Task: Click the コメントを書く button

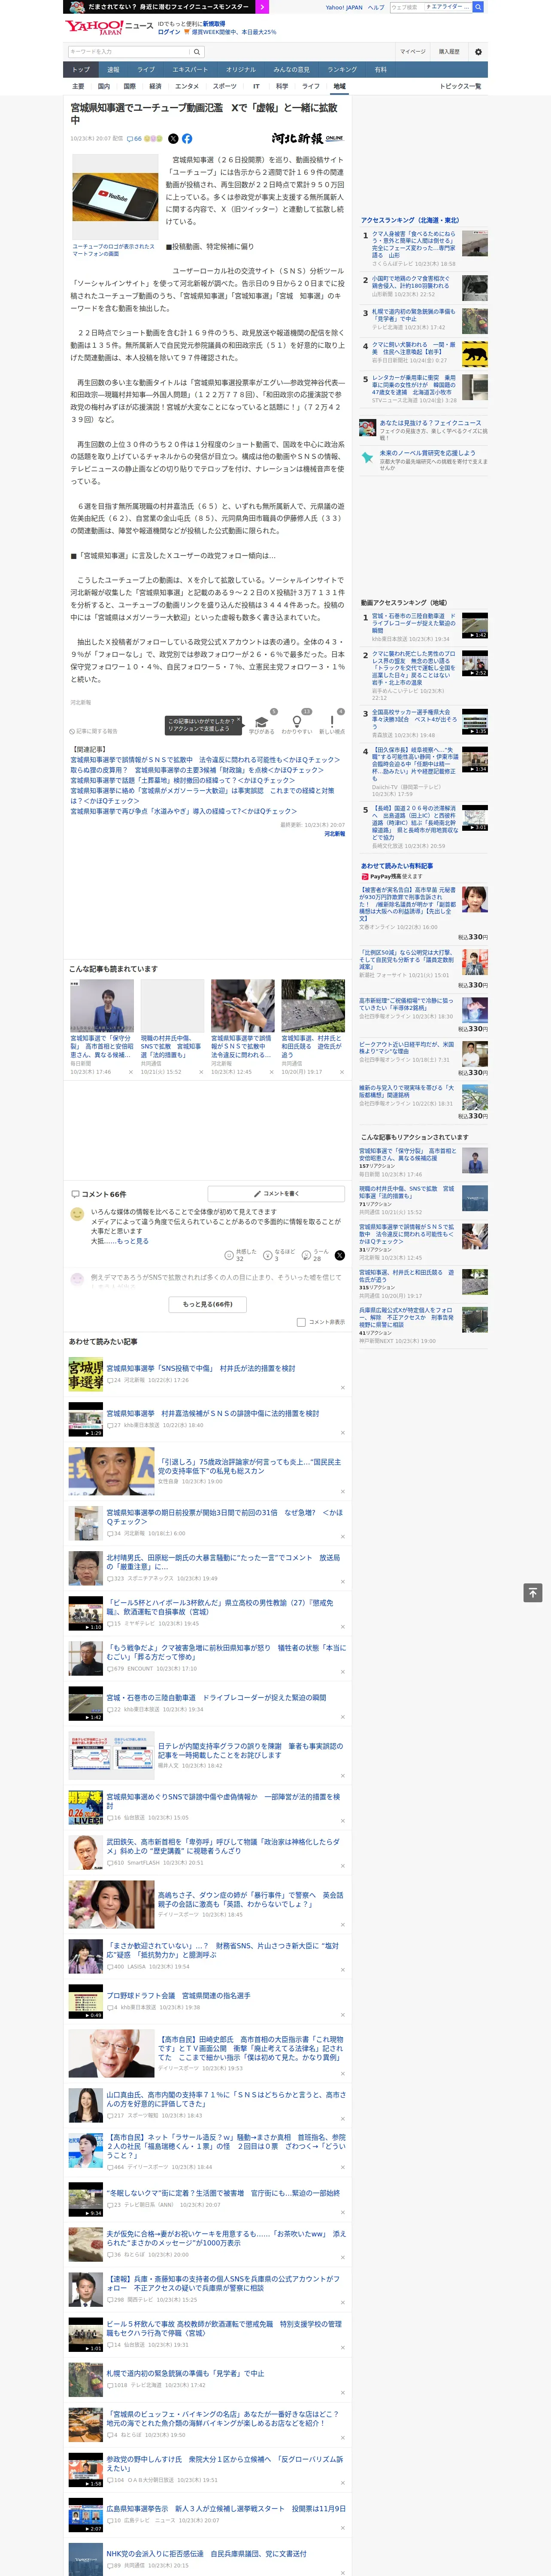Action: (x=277, y=1194)
